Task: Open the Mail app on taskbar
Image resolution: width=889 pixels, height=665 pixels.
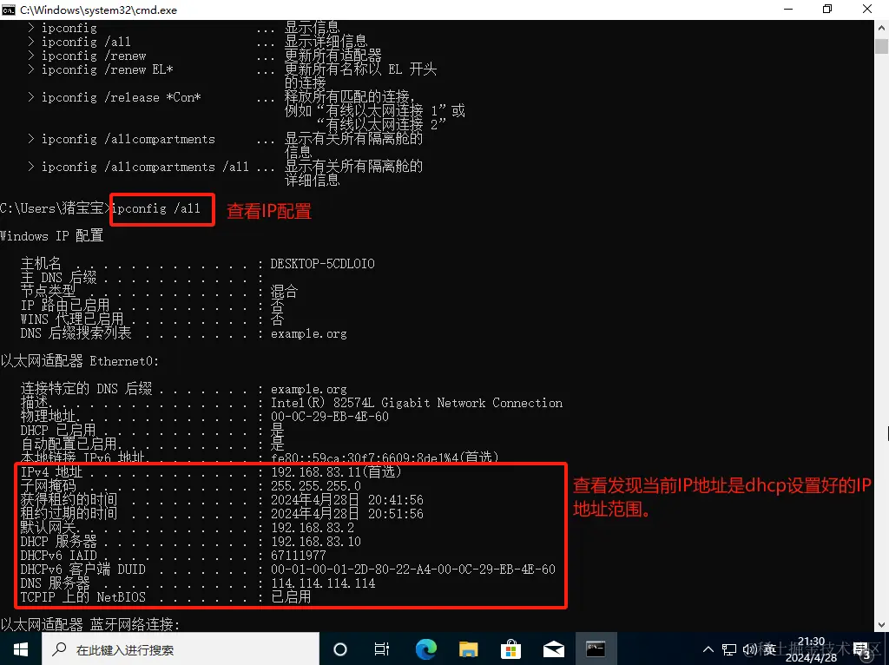Action: click(553, 649)
